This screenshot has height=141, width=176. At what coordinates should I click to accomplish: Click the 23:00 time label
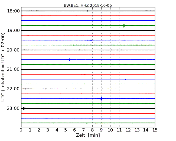(x=13, y=108)
